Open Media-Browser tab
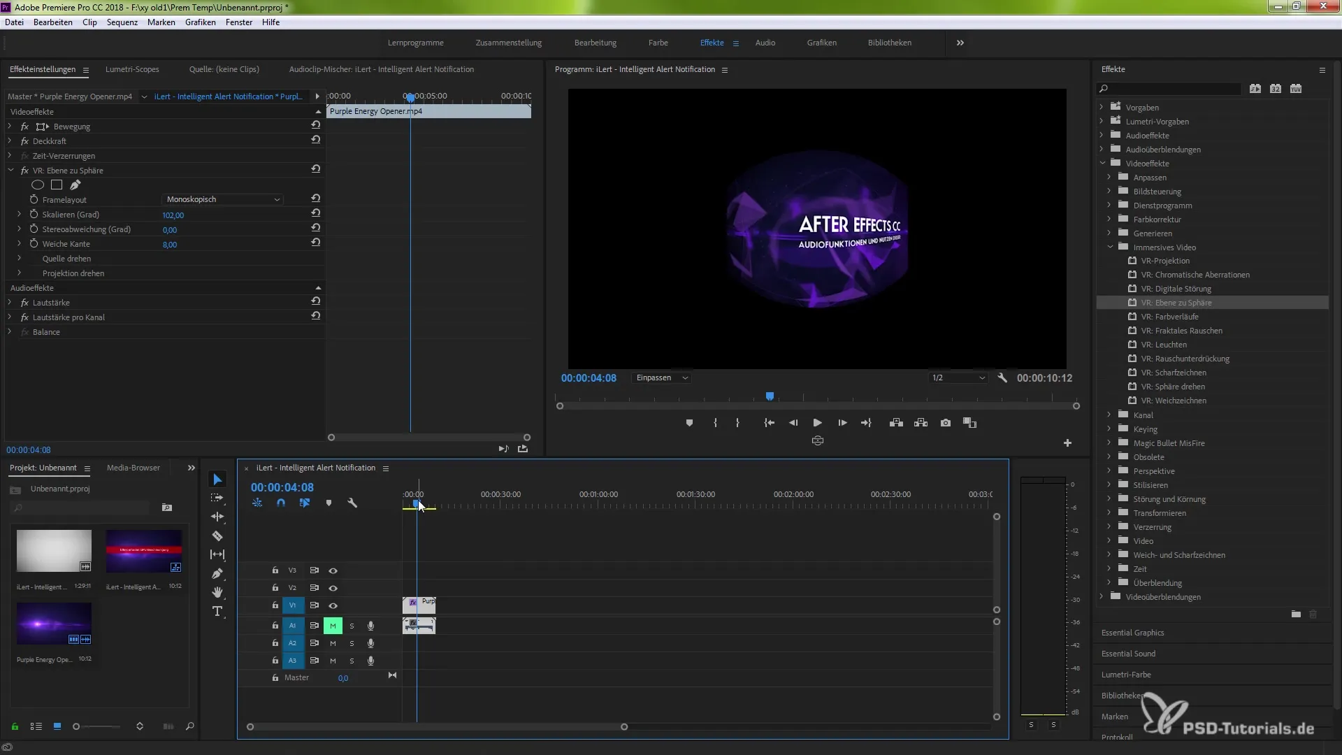The image size is (1342, 755). pyautogui.click(x=134, y=468)
